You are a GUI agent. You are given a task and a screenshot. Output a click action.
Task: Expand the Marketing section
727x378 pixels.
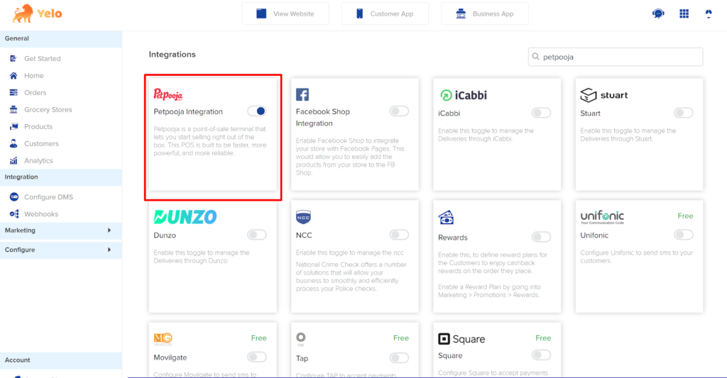click(61, 230)
